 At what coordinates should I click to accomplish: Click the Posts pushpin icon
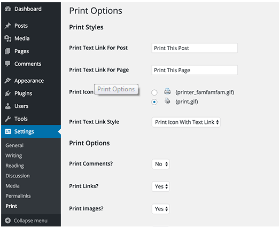pyautogui.click(x=8, y=26)
